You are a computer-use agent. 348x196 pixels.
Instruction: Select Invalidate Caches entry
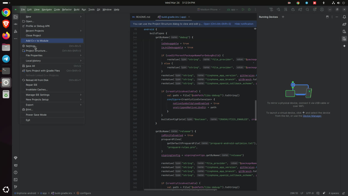pos(52,90)
